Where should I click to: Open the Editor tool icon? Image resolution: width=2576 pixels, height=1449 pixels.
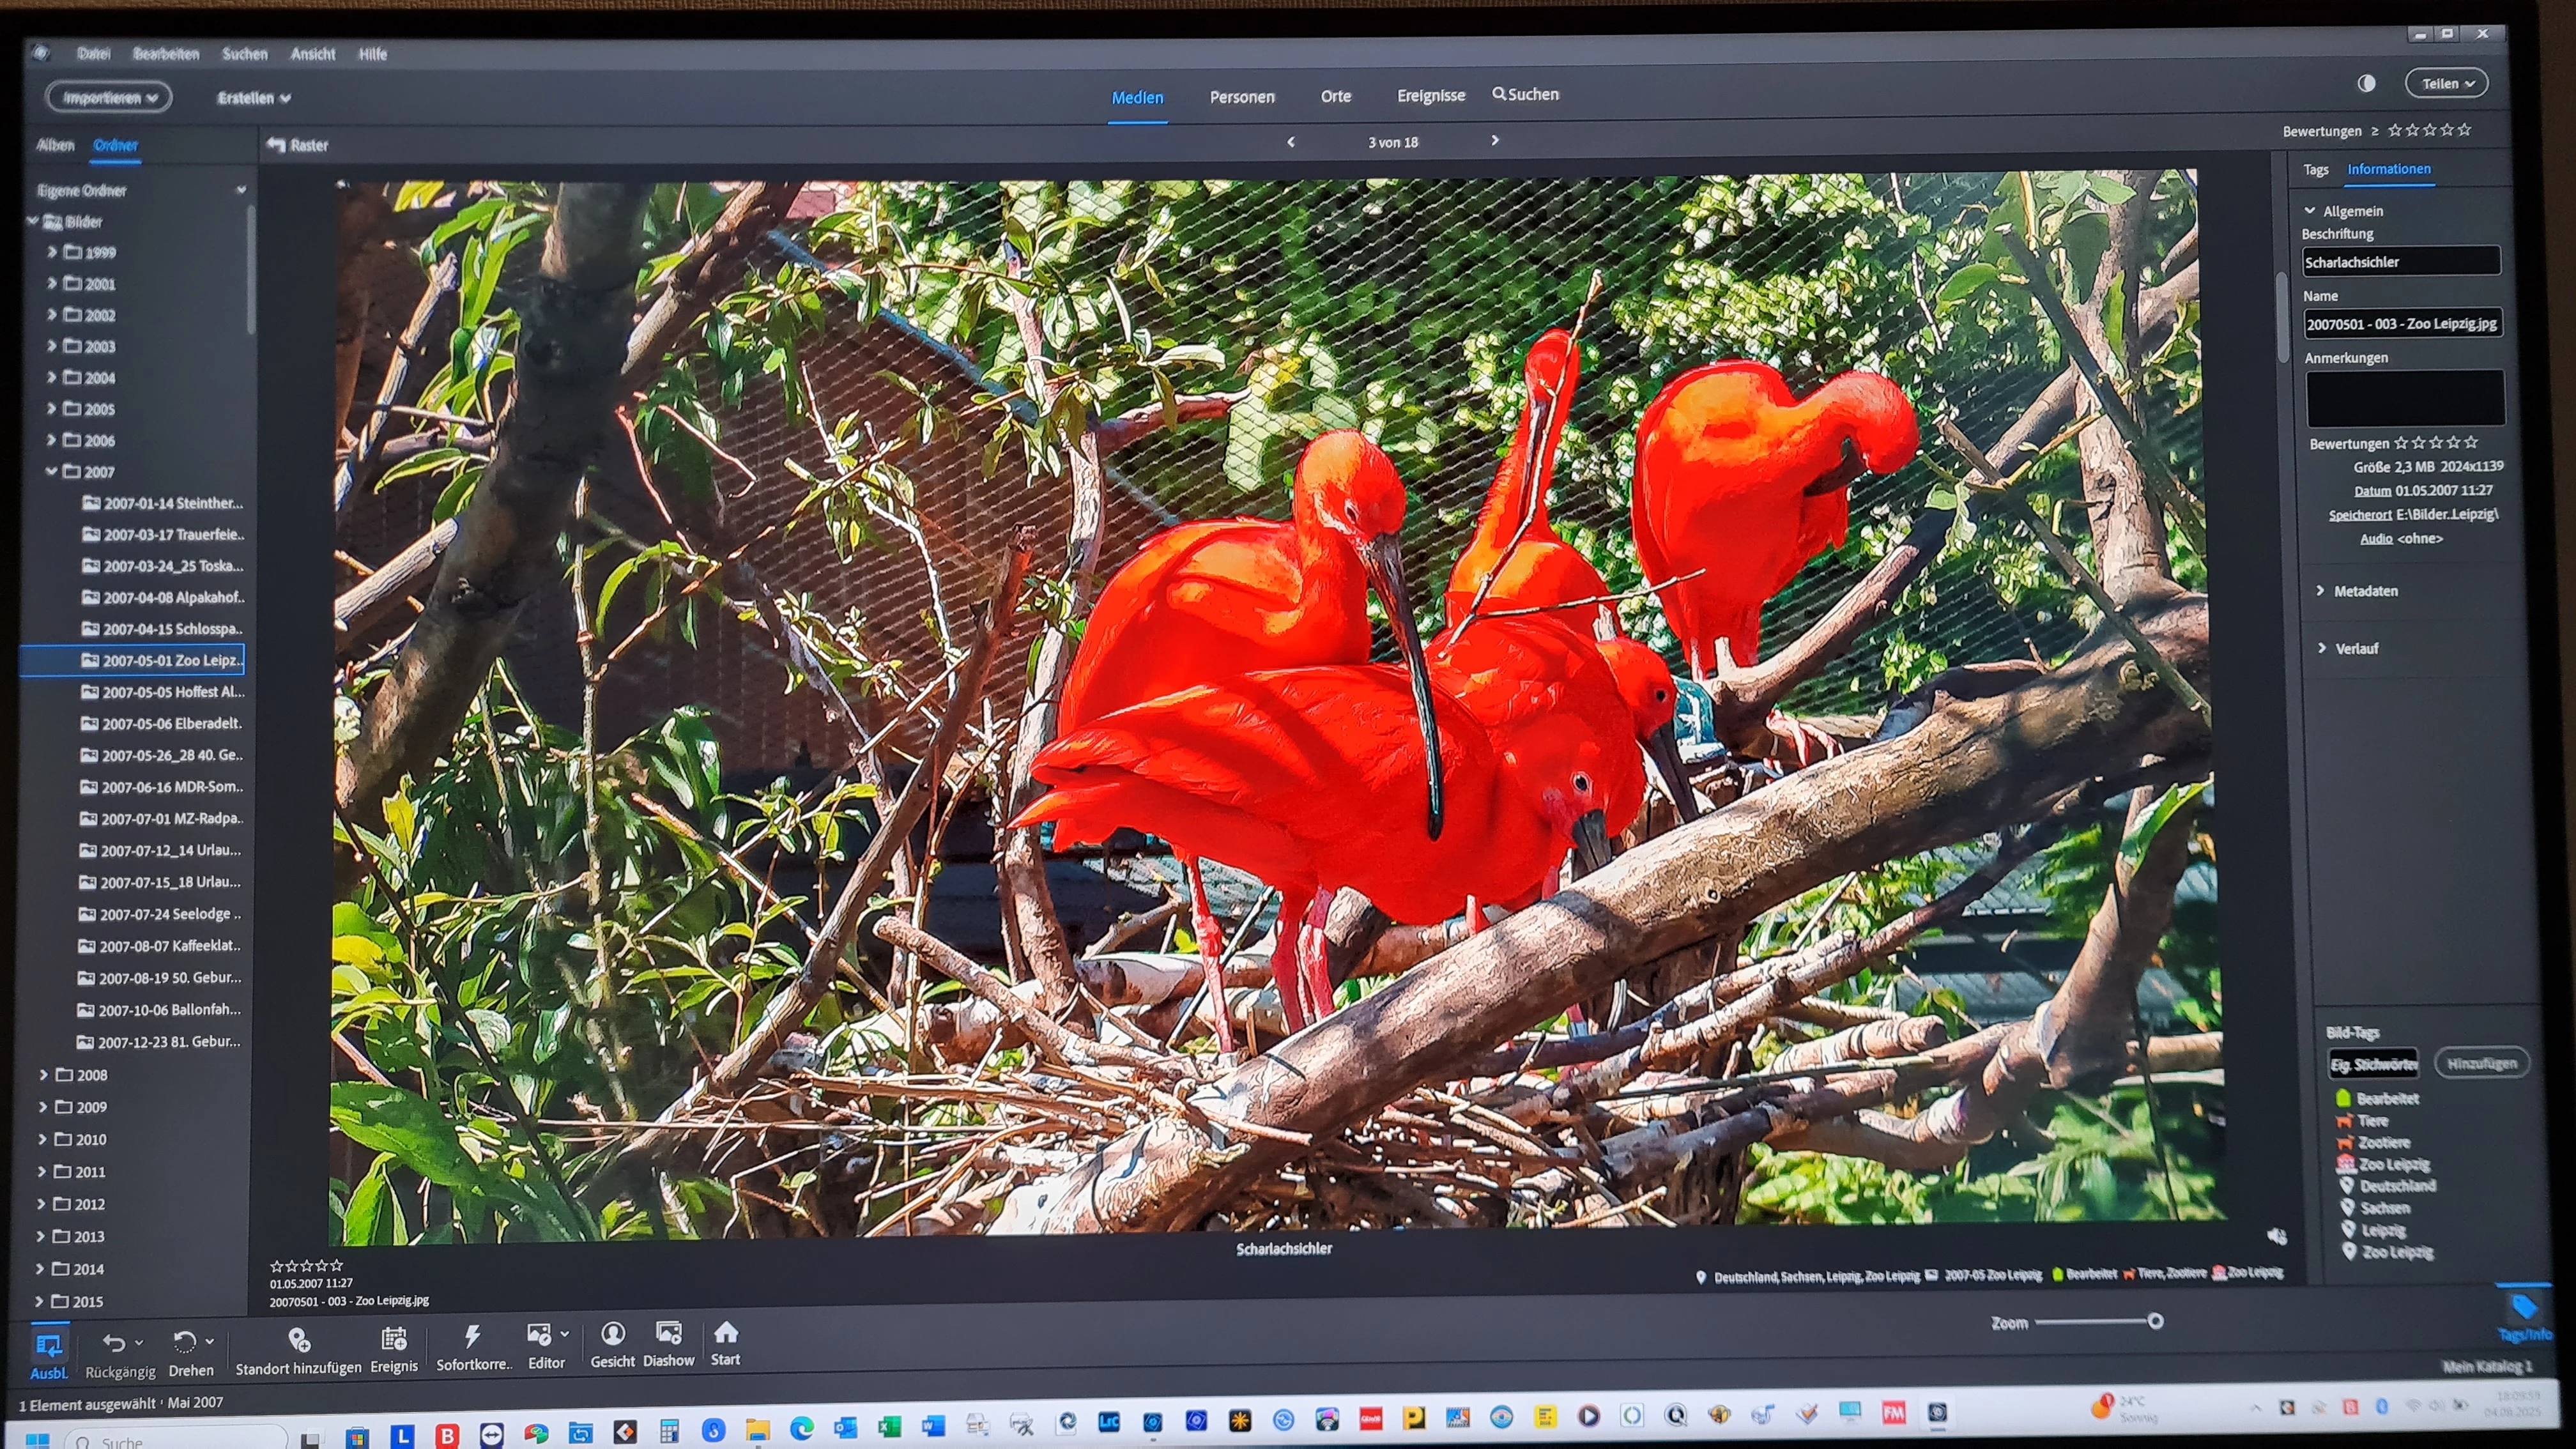[x=539, y=1334]
